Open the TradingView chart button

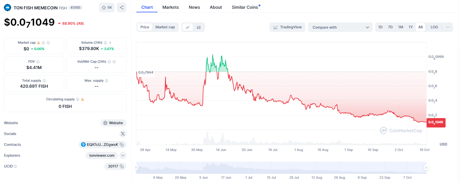pyautogui.click(x=287, y=27)
